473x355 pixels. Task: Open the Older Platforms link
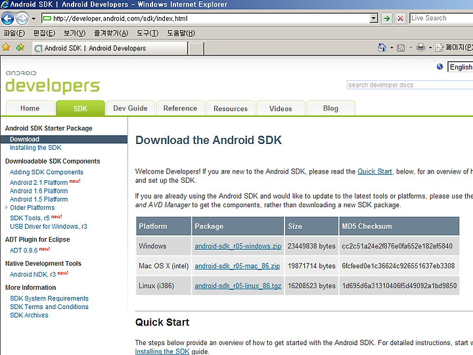coord(32,208)
